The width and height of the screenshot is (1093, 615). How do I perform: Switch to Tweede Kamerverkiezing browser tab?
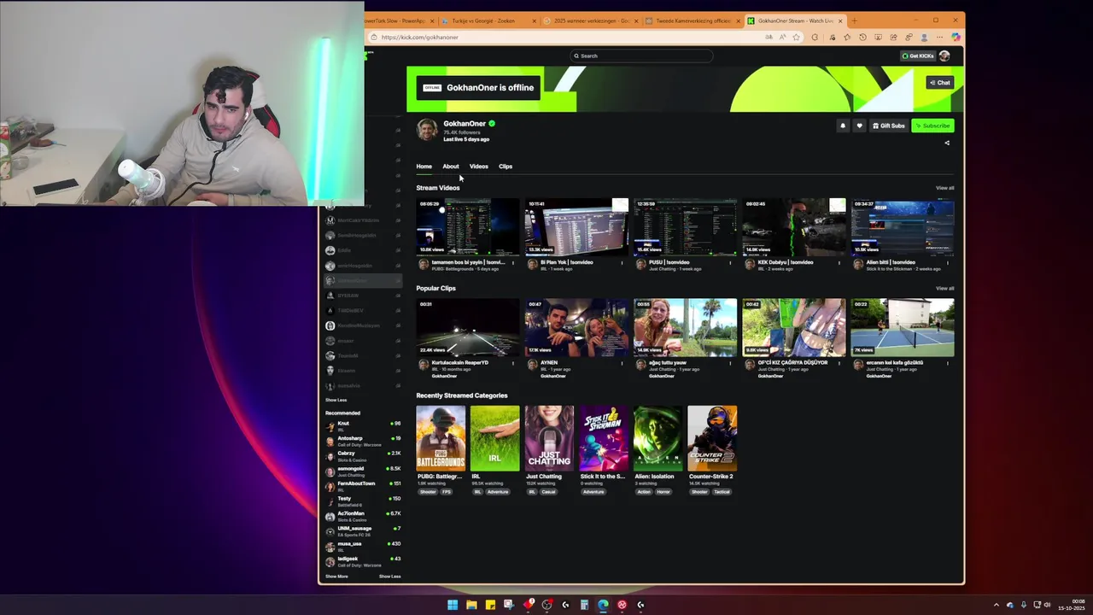[692, 20]
